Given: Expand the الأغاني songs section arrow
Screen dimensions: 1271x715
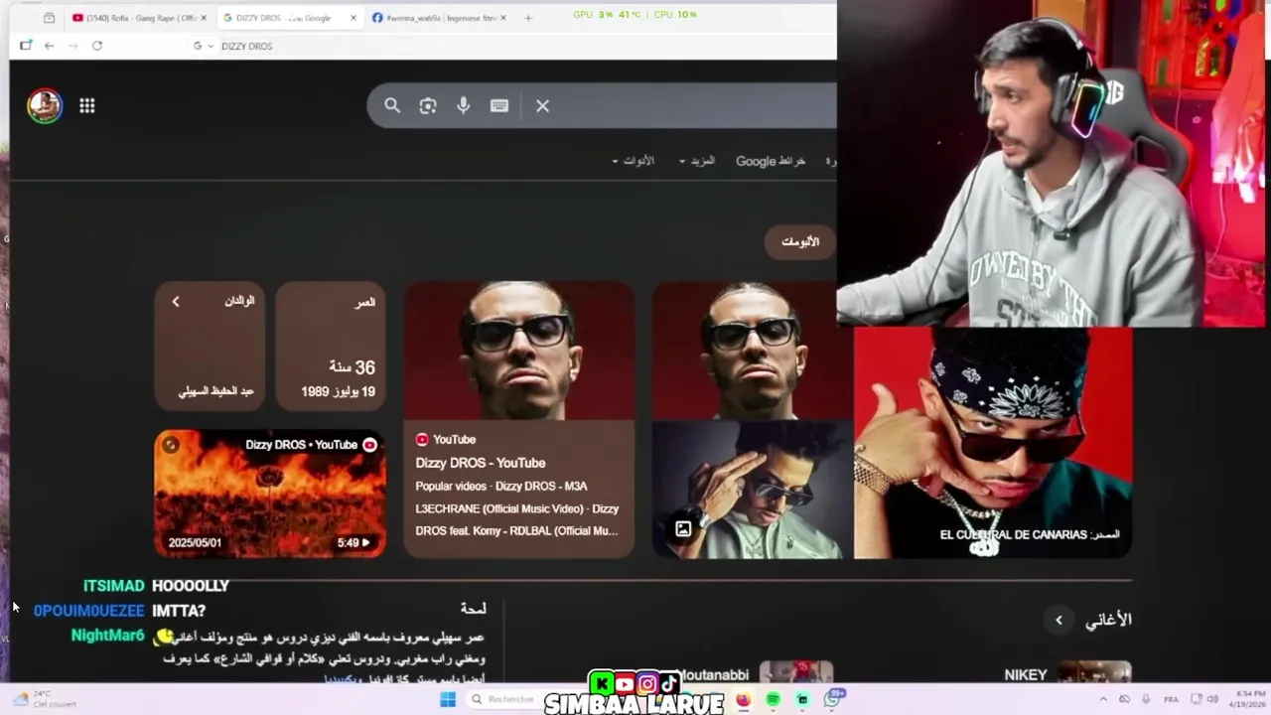Looking at the screenshot, I should 1059,620.
